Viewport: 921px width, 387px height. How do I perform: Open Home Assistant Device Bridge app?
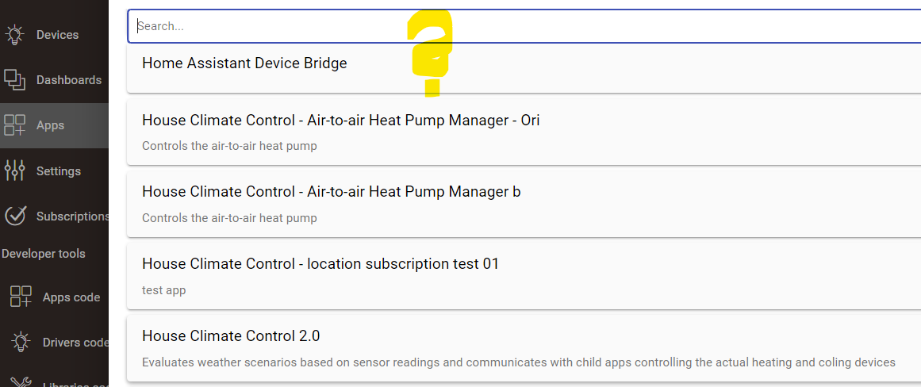244,63
